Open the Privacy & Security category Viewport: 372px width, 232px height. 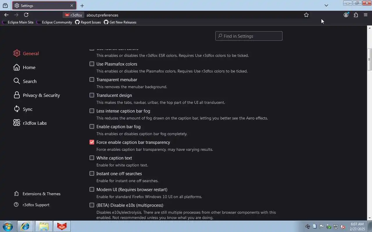point(41,95)
